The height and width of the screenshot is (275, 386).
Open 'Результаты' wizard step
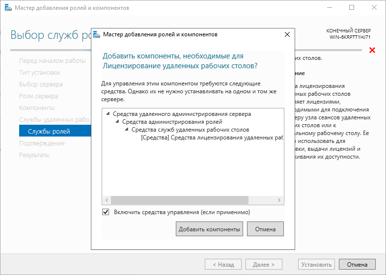[x=34, y=155]
